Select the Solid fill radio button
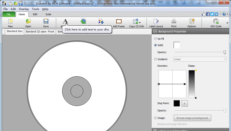The height and width of the screenshot is (131, 231). pyautogui.click(x=155, y=45)
